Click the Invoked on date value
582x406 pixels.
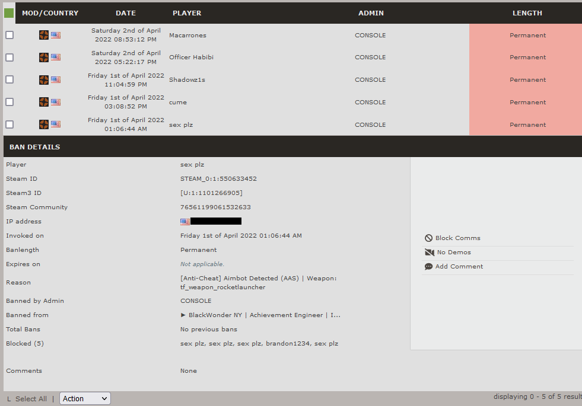pyautogui.click(x=241, y=236)
